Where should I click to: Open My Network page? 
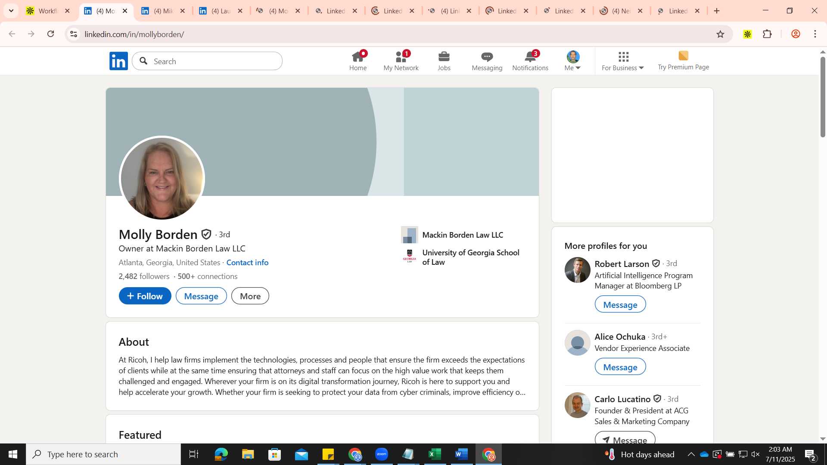(401, 61)
